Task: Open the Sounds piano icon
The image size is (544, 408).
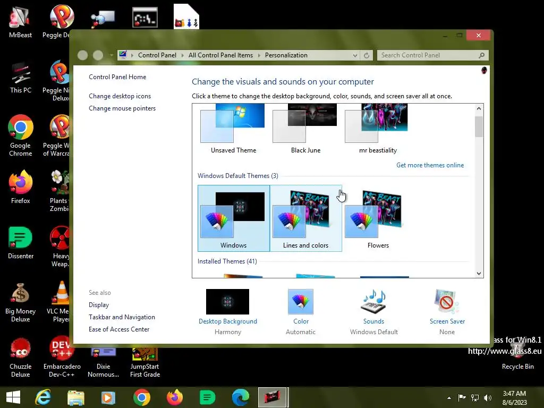Action: tap(373, 302)
